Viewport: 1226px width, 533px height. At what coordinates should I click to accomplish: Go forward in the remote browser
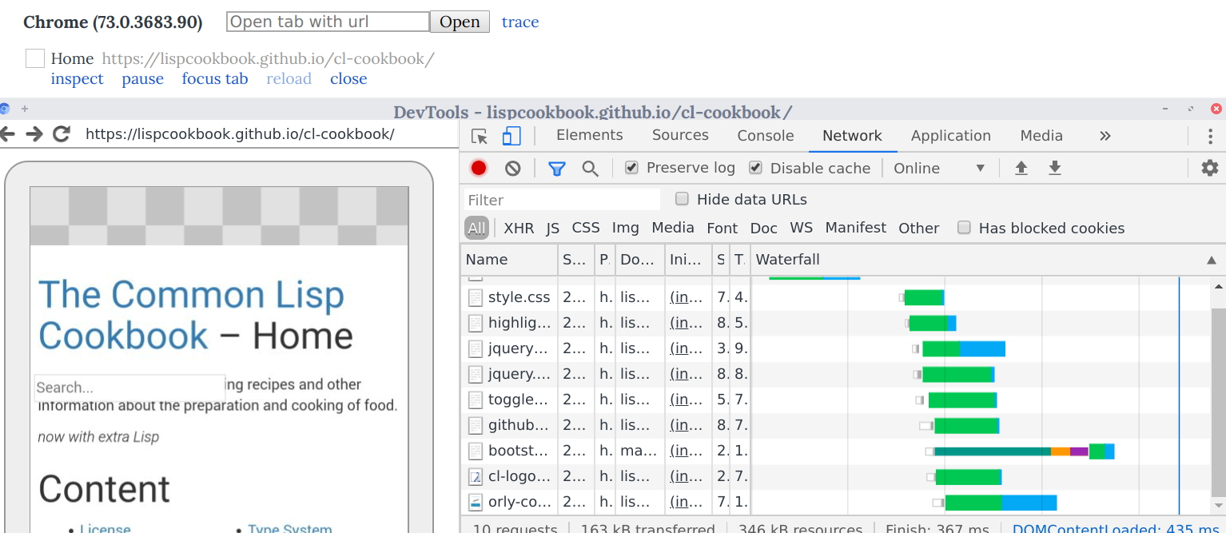(34, 134)
